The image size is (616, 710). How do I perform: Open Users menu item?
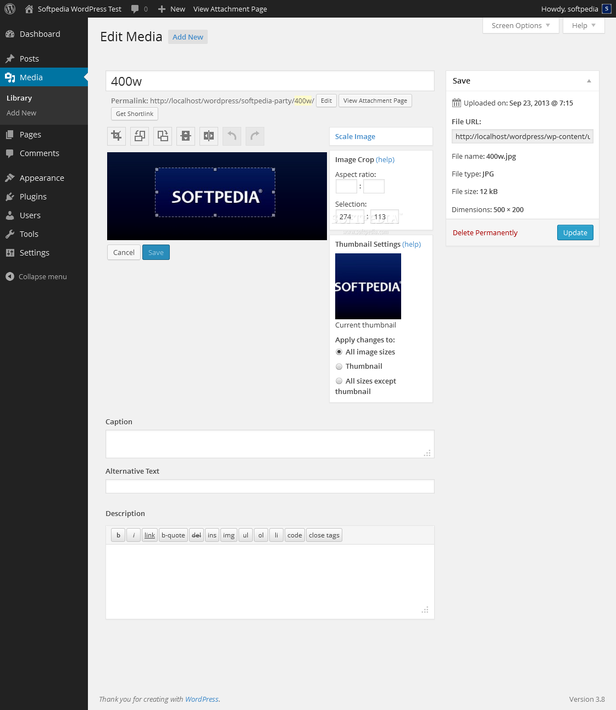point(44,215)
